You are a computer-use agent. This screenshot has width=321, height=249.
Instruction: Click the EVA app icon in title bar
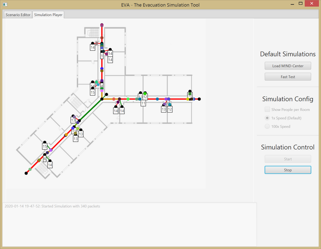click(5, 5)
